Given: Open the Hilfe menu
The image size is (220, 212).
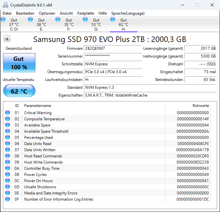Looking at the screenshot, I should pyautogui.click(x=103, y=13).
